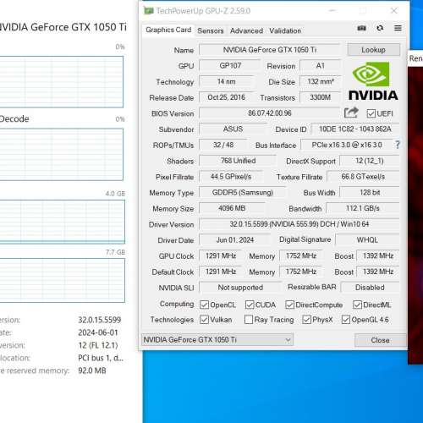Click the Driver Version field
The height and width of the screenshot is (423, 423).
[x=299, y=224]
